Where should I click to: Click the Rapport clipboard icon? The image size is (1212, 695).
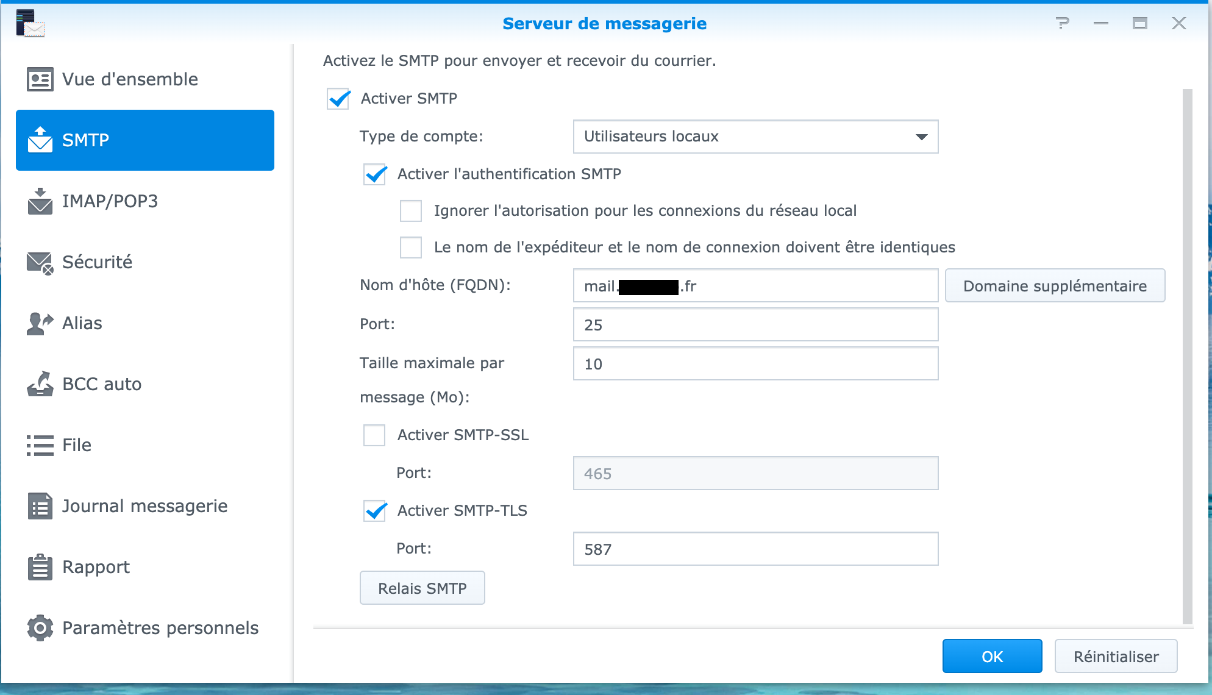tap(40, 567)
